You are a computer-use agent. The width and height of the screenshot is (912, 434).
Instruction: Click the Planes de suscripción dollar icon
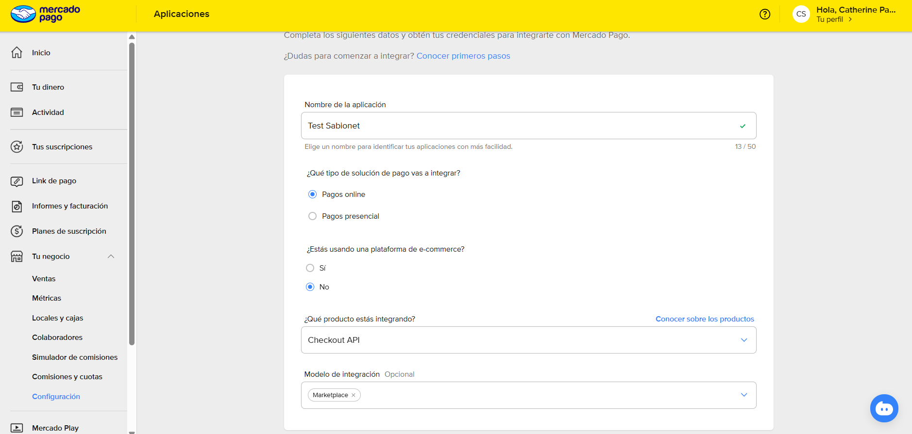pos(17,231)
